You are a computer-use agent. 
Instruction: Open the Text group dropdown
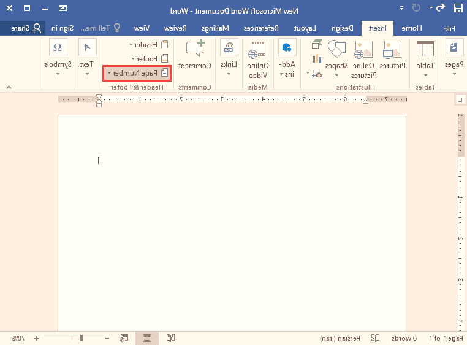point(87,58)
